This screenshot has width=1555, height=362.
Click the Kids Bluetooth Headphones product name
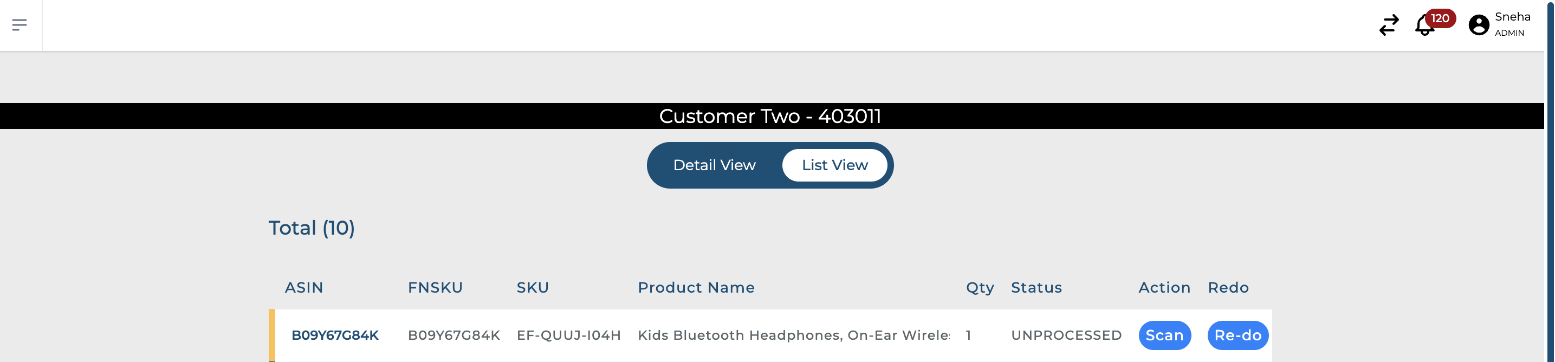[x=793, y=335]
